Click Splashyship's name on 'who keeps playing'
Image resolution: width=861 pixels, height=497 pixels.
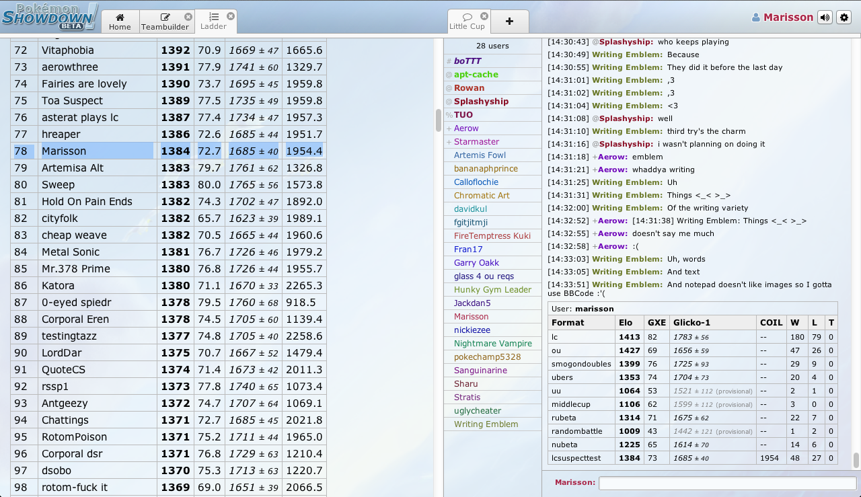(x=626, y=42)
